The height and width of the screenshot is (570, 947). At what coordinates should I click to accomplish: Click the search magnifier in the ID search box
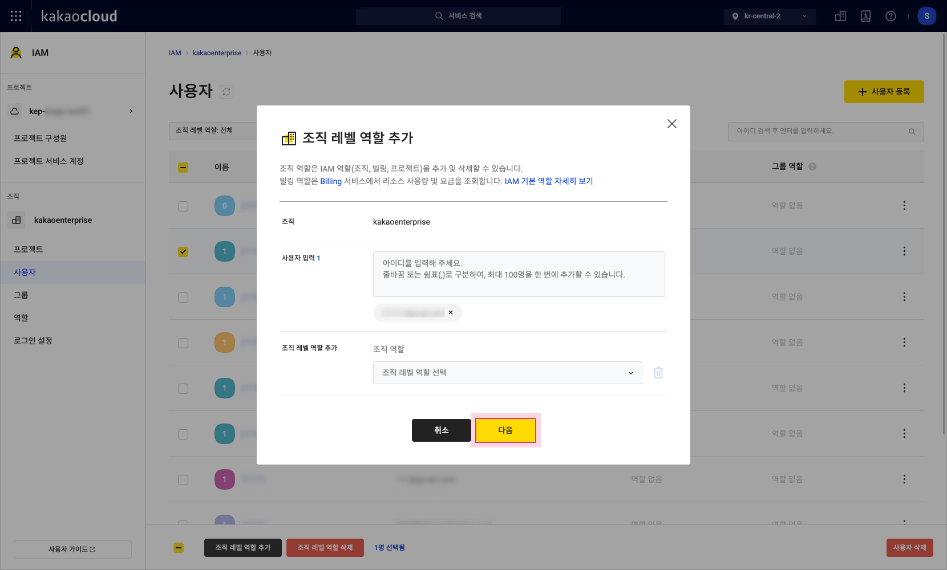(x=912, y=132)
